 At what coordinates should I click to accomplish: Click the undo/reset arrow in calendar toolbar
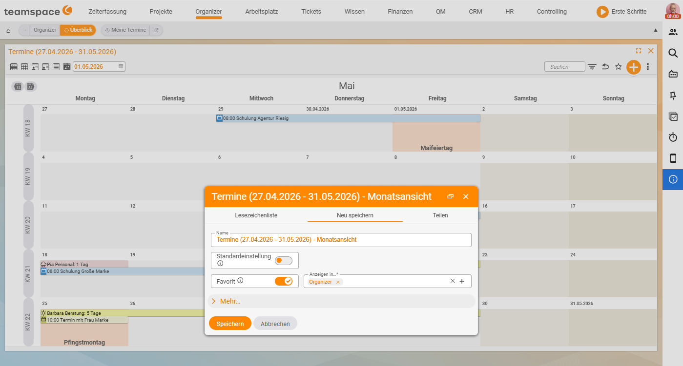605,67
